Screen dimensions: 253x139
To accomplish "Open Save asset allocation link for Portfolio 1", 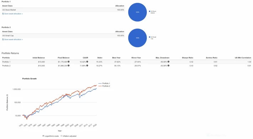I will 14,14.
